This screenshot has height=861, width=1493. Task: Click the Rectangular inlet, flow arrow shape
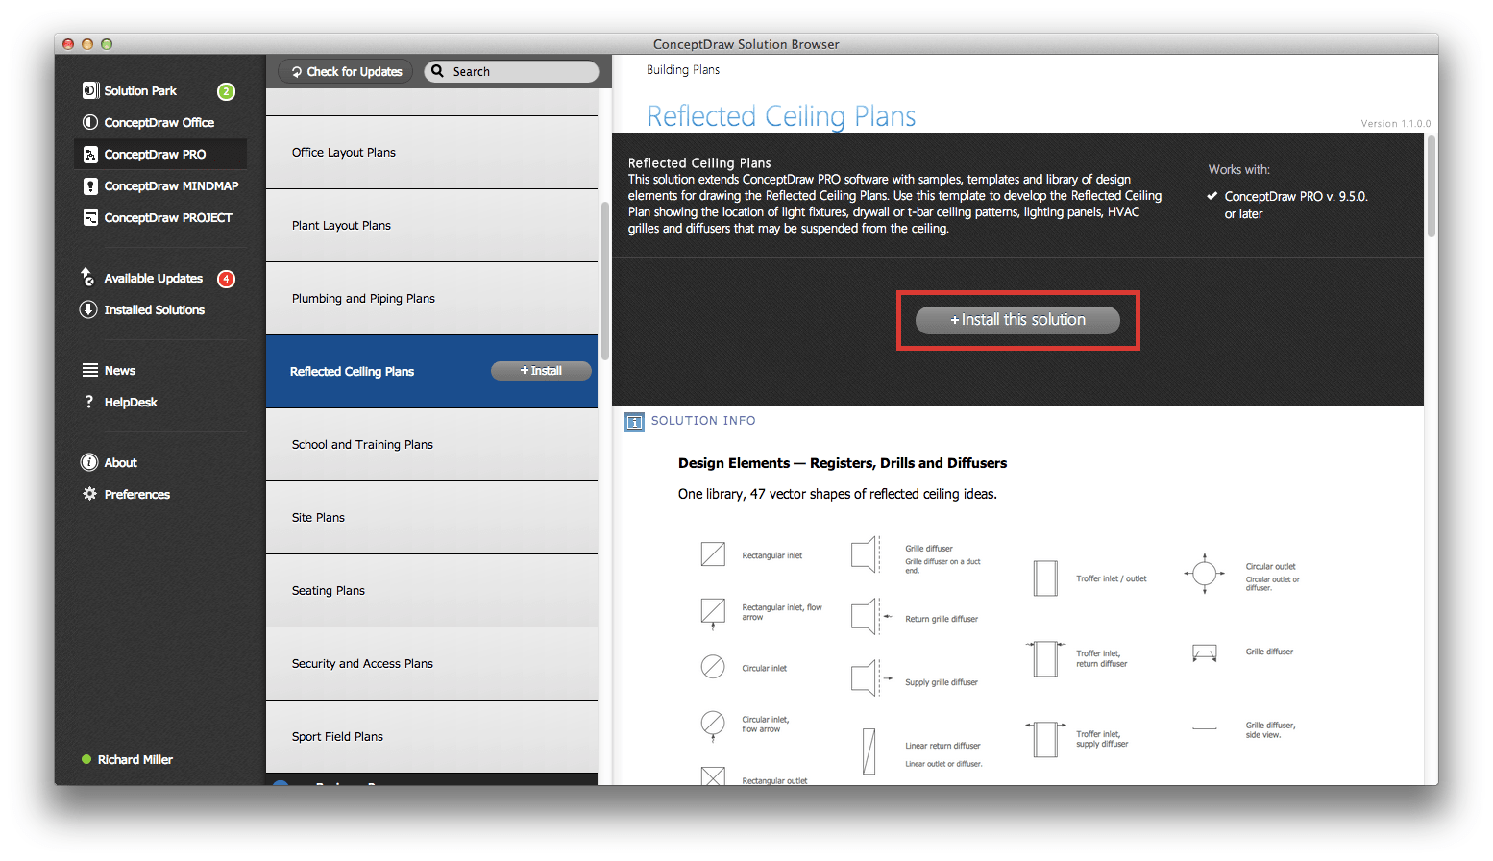pos(713,613)
